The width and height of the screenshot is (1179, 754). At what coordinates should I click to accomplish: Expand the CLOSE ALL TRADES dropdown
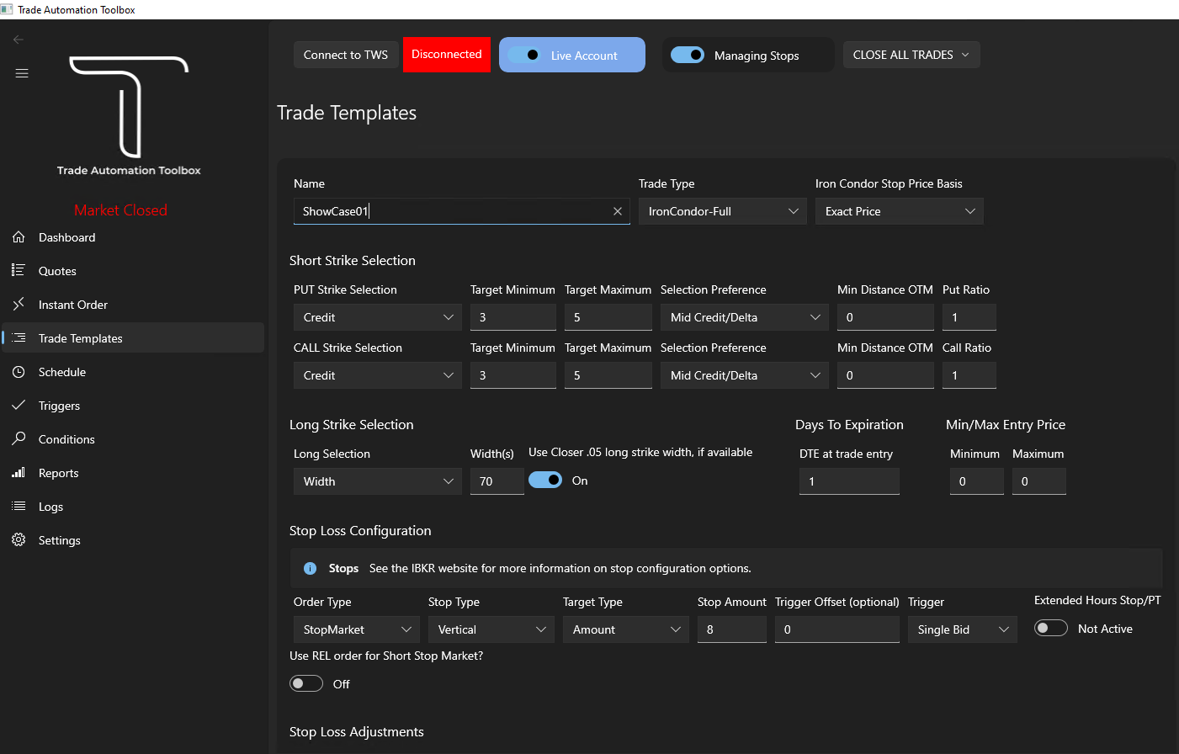[x=911, y=55]
